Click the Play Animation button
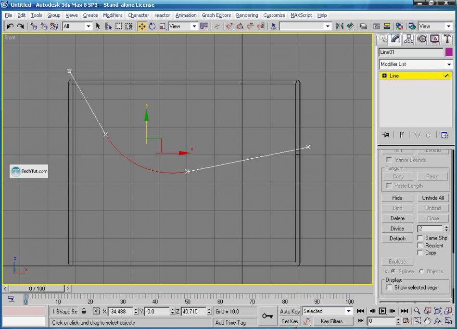 pos(382,311)
